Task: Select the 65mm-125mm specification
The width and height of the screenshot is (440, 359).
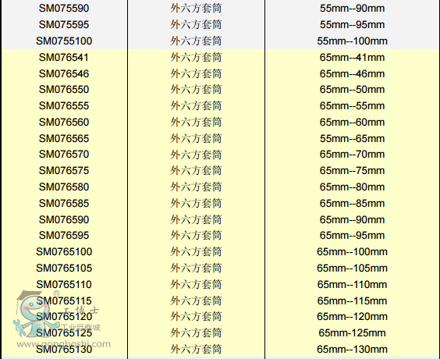Action: tap(352, 333)
